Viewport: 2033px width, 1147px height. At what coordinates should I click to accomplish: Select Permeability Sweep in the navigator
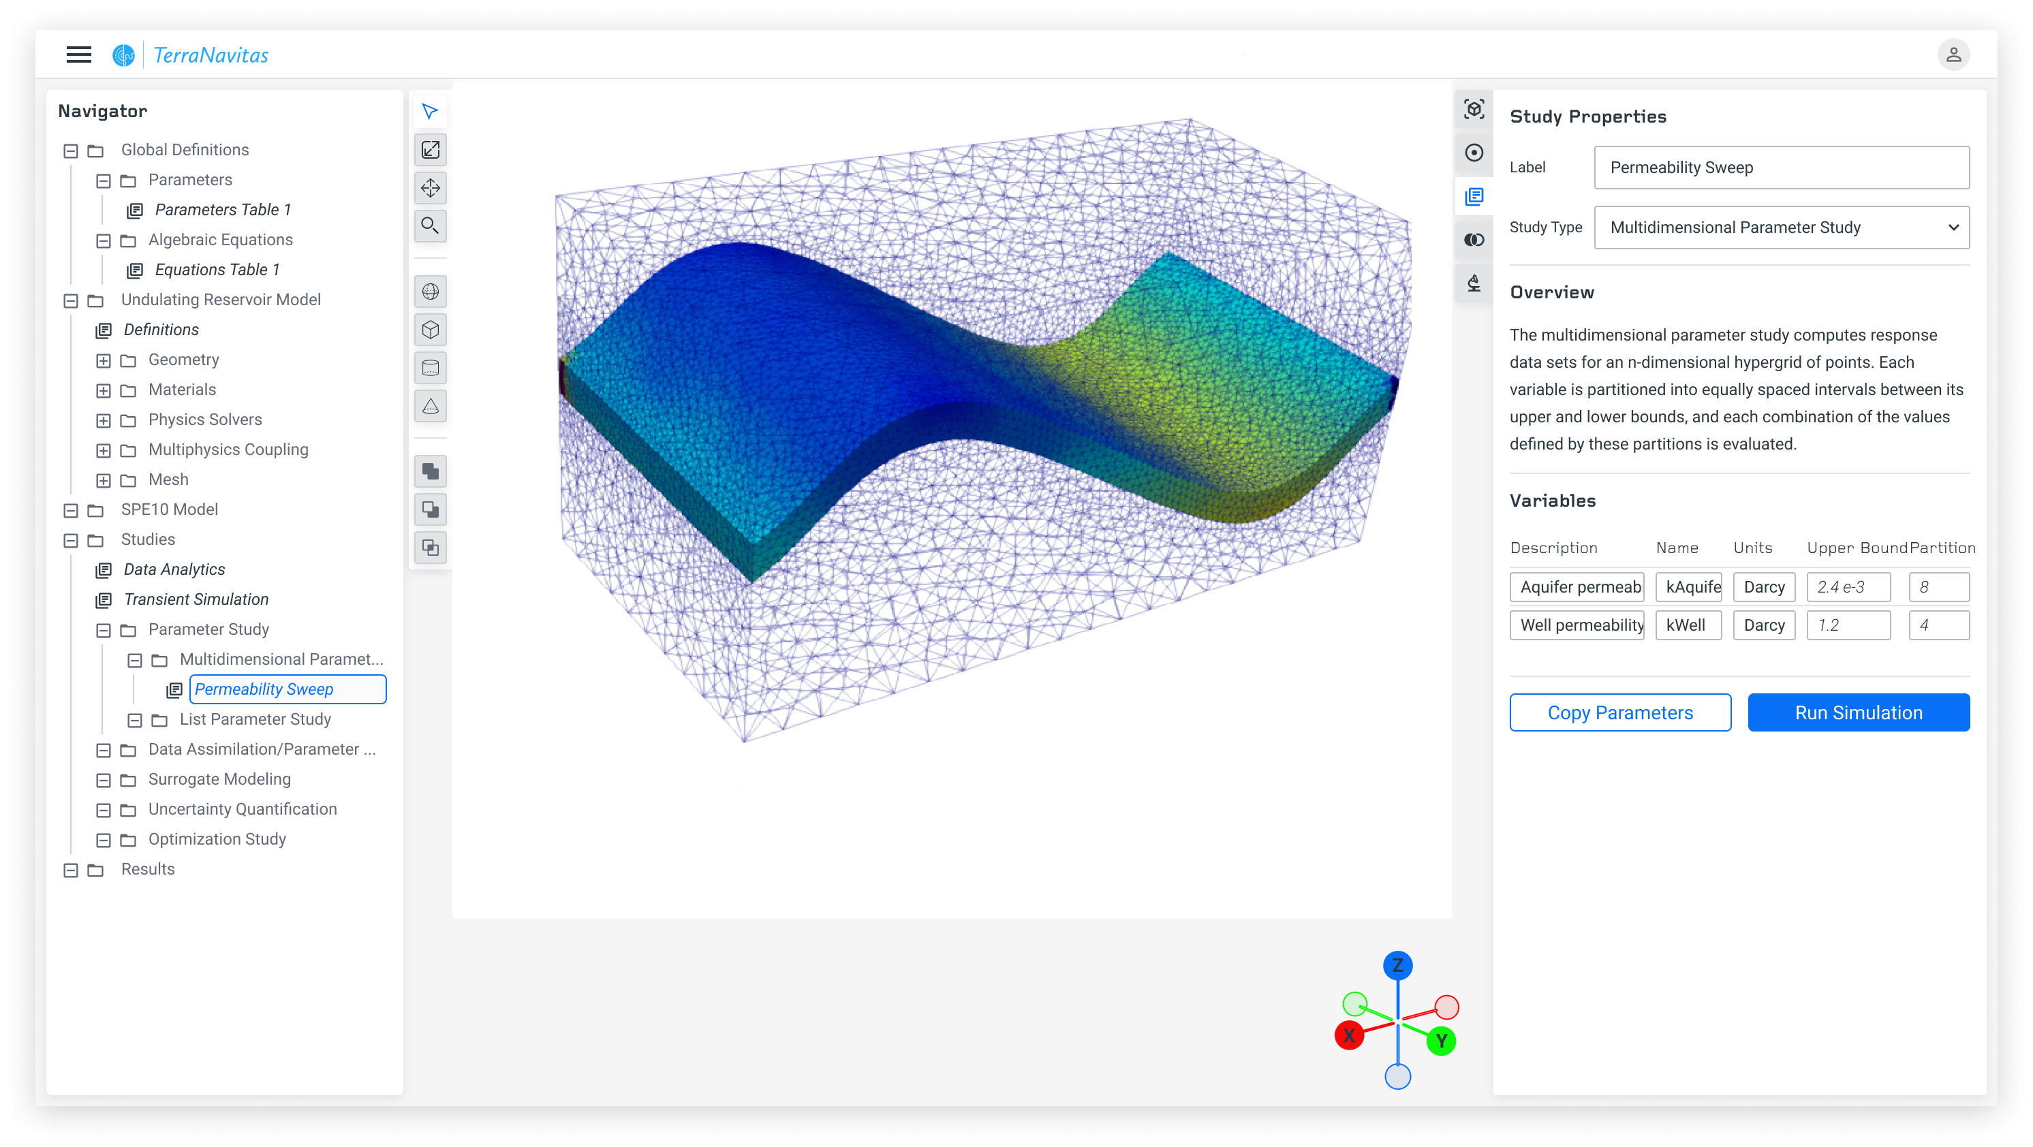(x=264, y=689)
